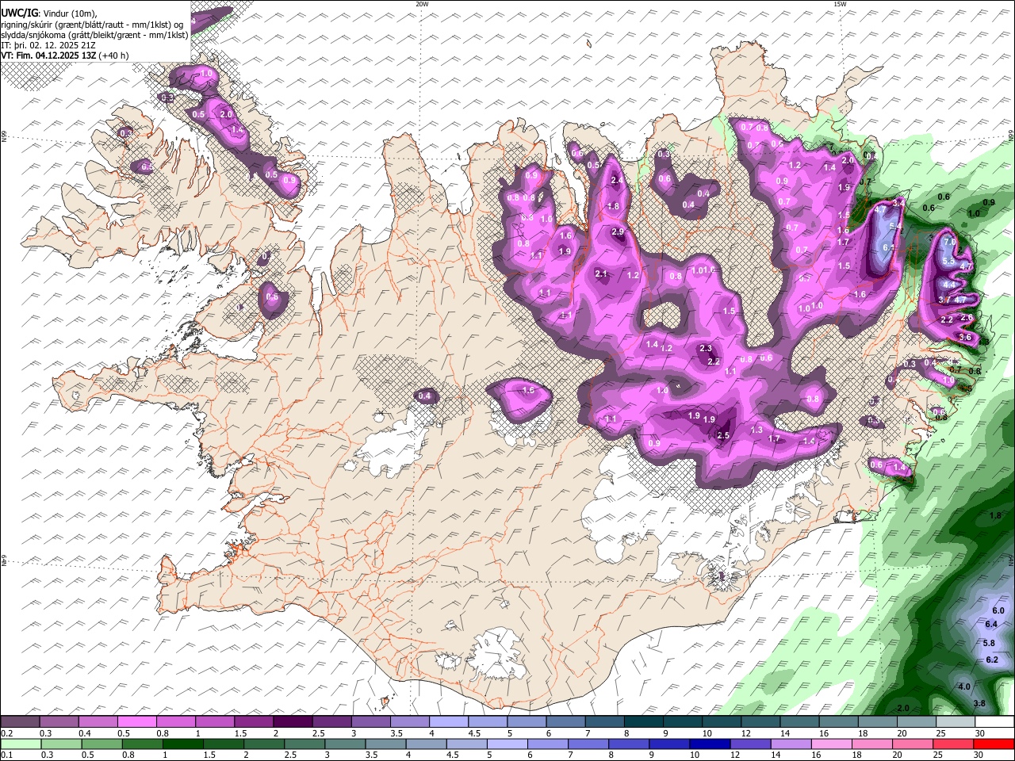The height and width of the screenshot is (761, 1015).
Task: Click the "6.2" rain value over the sea
Action: click(992, 660)
